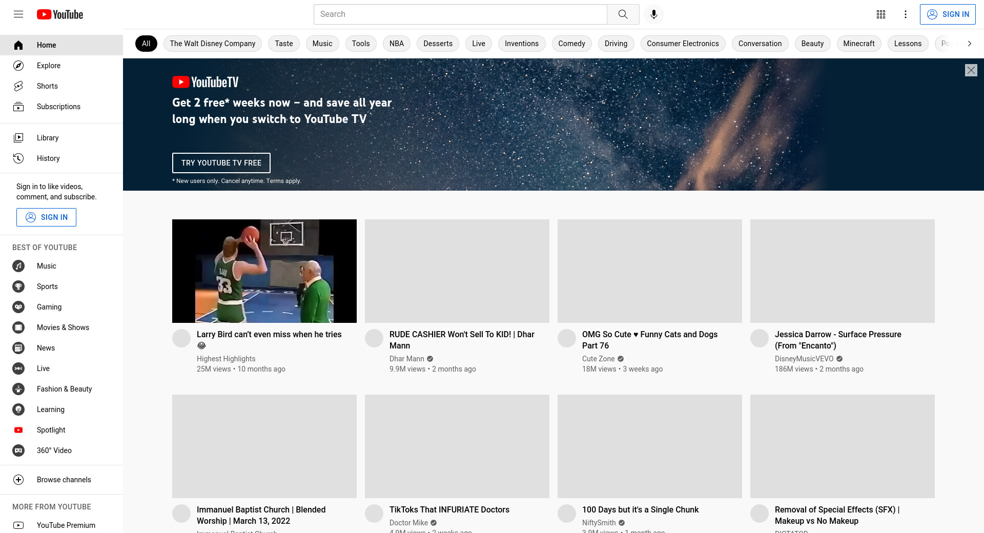
Task: Click Dhar Mann channel avatar
Action: [374, 338]
